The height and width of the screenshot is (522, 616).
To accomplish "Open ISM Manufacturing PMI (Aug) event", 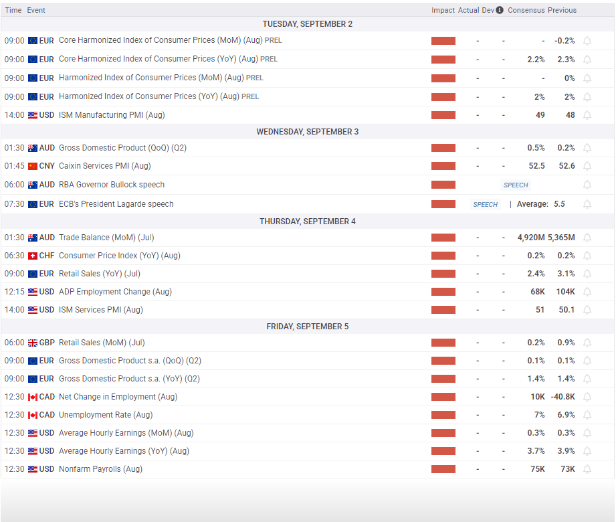I will (112, 115).
